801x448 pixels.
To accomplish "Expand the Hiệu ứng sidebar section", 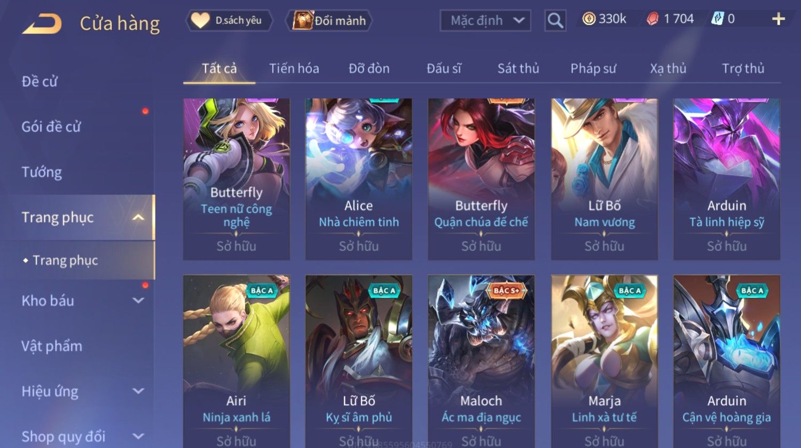I will pyautogui.click(x=138, y=391).
